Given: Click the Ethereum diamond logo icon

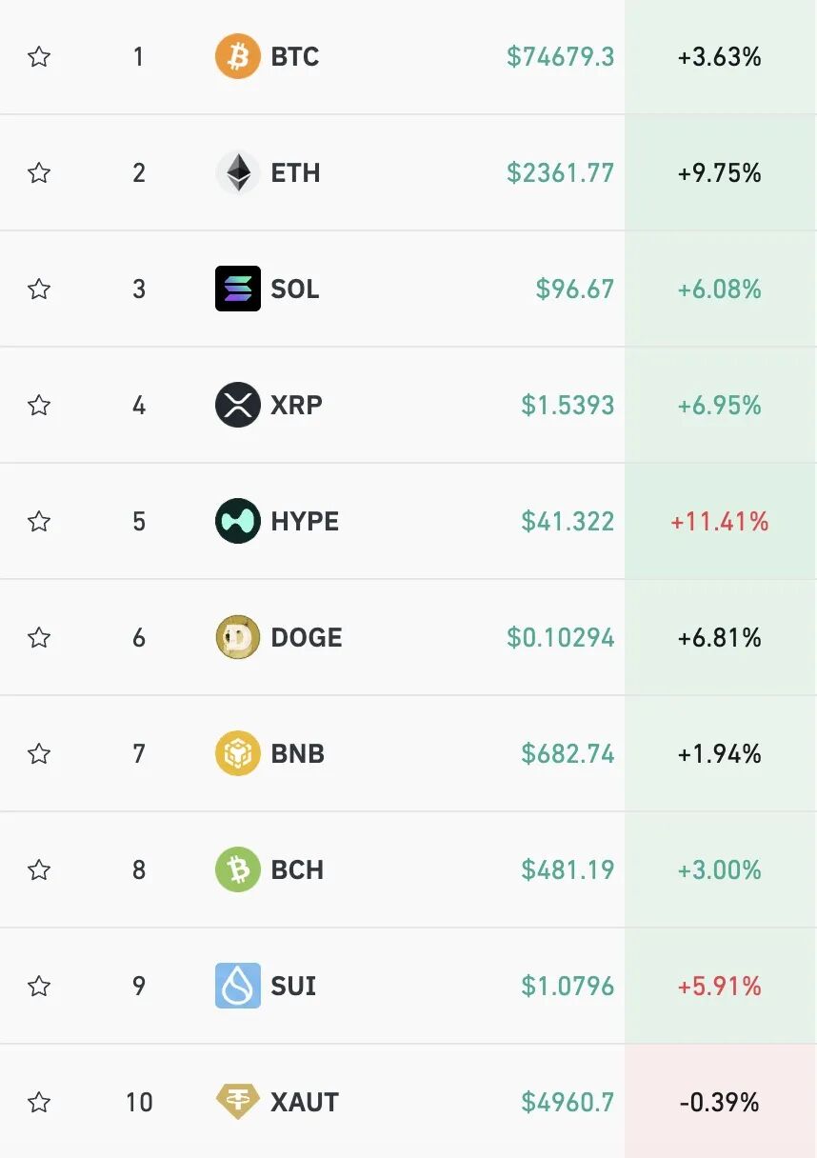Looking at the screenshot, I should pyautogui.click(x=237, y=173).
